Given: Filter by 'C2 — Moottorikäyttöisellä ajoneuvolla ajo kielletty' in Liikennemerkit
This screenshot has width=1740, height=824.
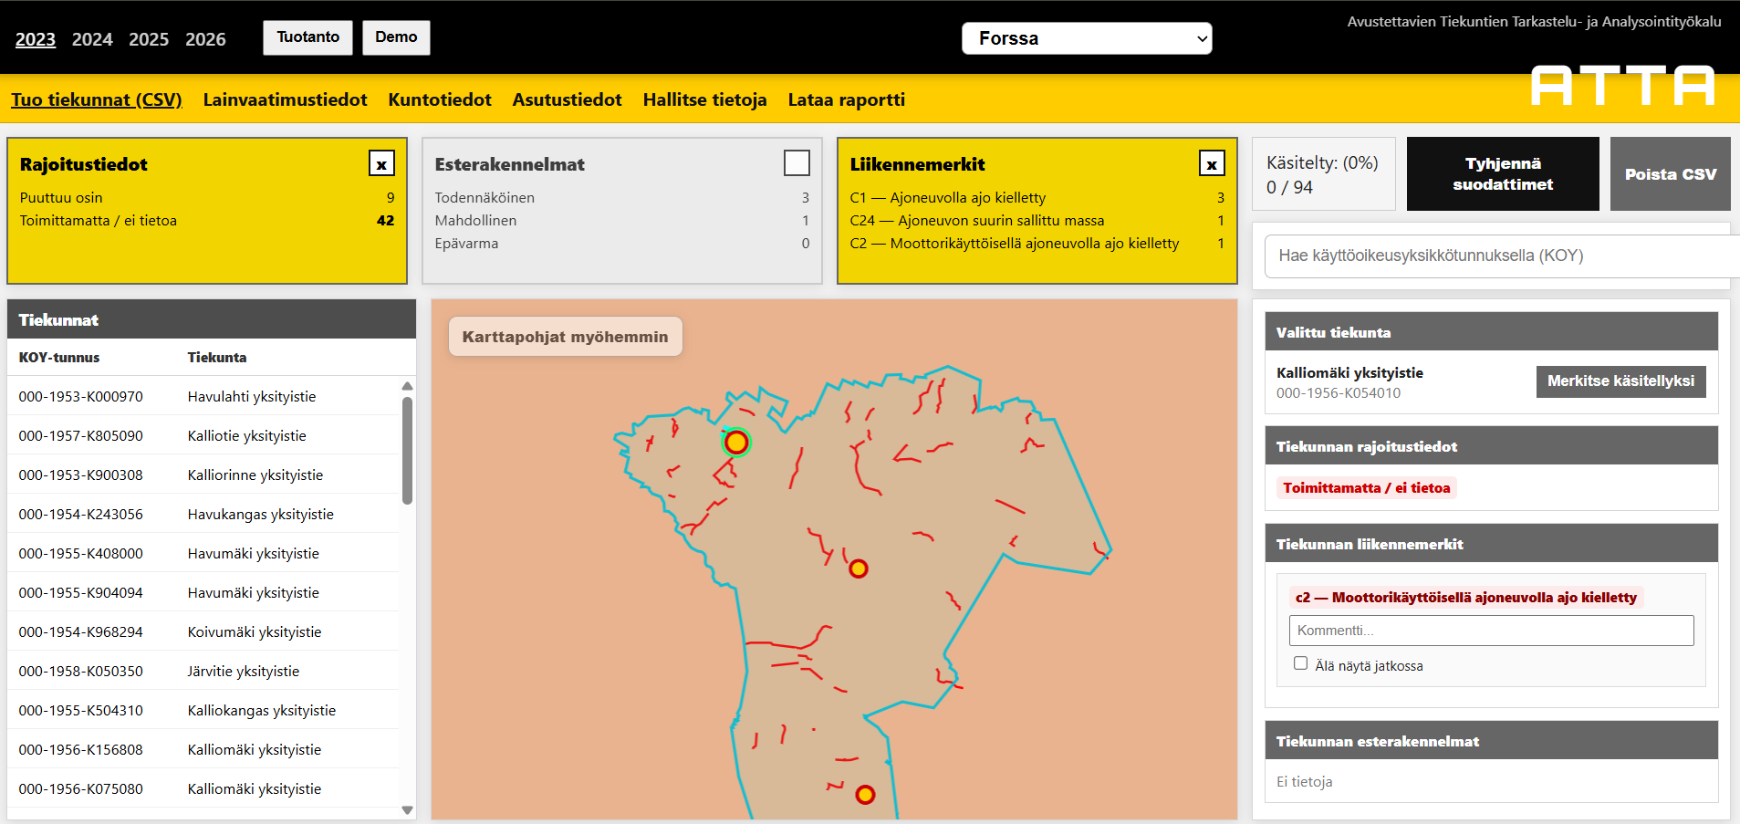Looking at the screenshot, I should (x=1037, y=243).
